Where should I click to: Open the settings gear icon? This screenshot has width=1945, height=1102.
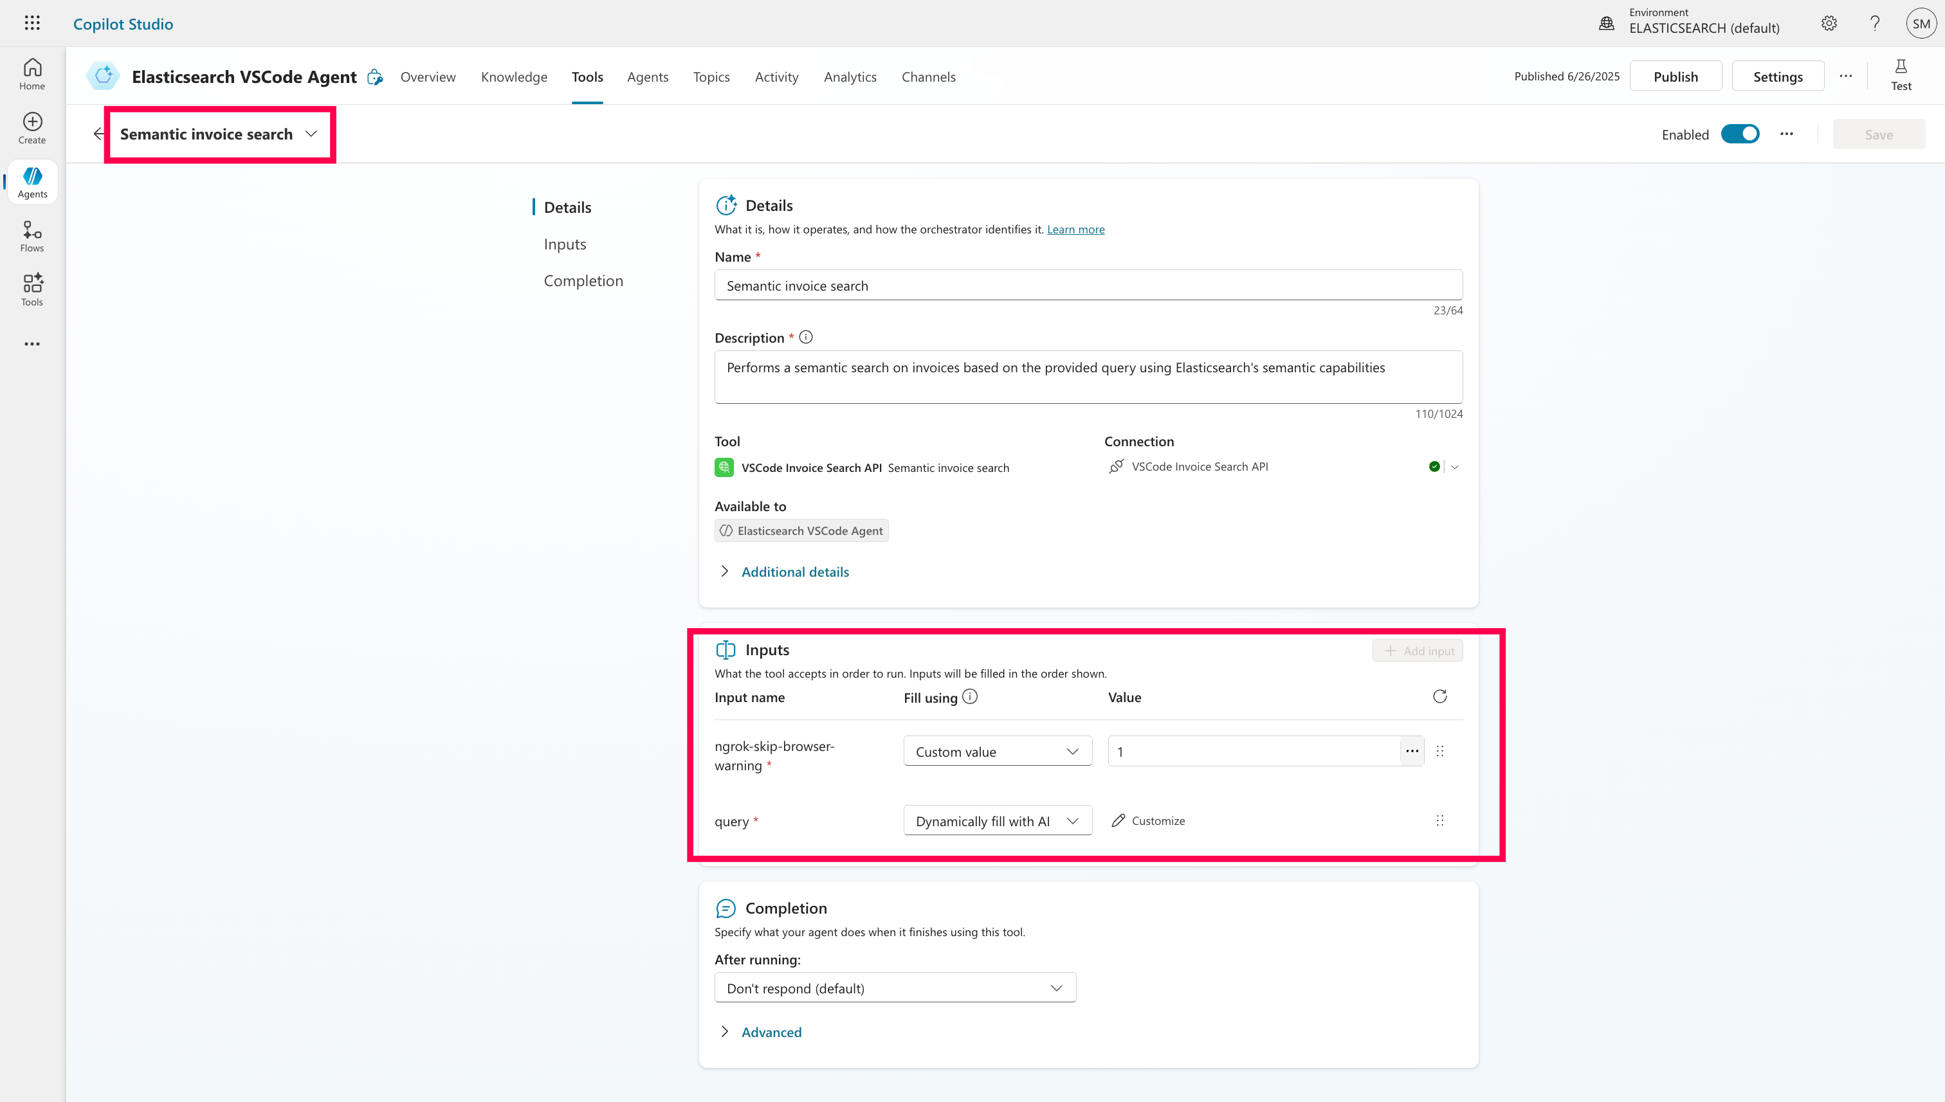[x=1829, y=23]
